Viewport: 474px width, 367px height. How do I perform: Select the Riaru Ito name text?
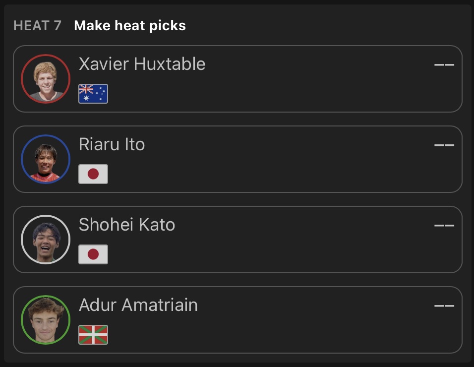[x=112, y=144]
